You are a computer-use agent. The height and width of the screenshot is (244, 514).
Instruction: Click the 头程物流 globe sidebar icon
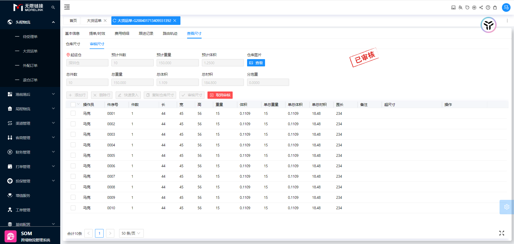[10, 22]
